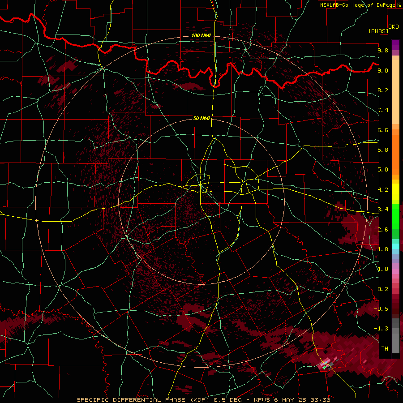Click the 9.8 value on the color scale
403x403 pixels.
coord(383,50)
